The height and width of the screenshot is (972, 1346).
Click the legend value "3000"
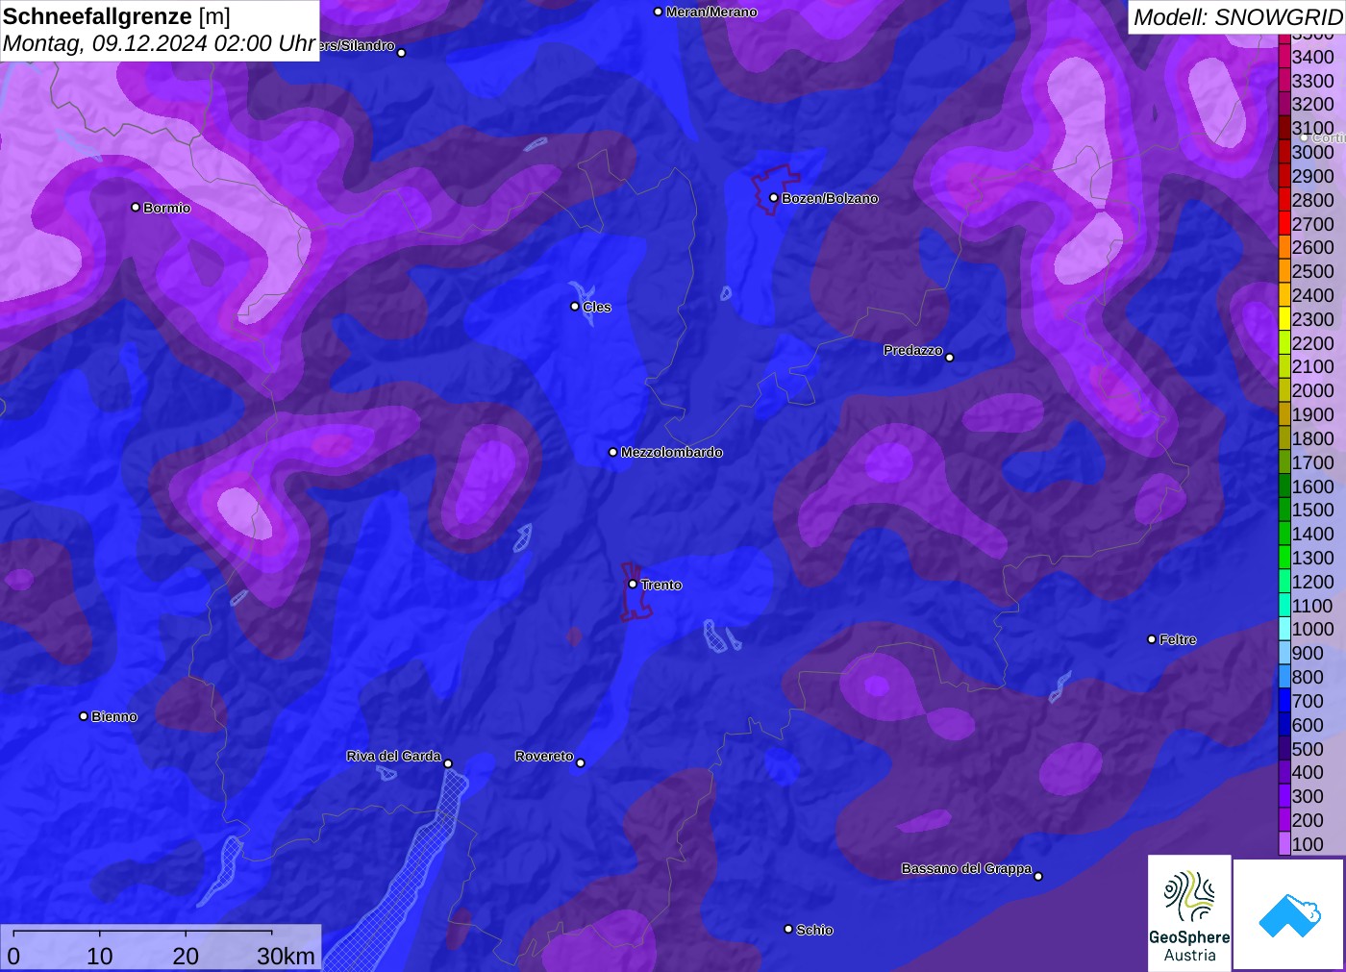click(1313, 152)
